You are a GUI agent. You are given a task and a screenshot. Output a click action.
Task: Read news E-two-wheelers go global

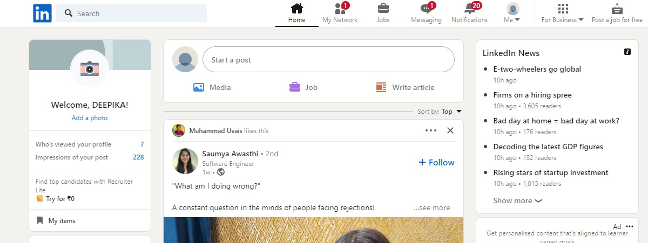537,69
